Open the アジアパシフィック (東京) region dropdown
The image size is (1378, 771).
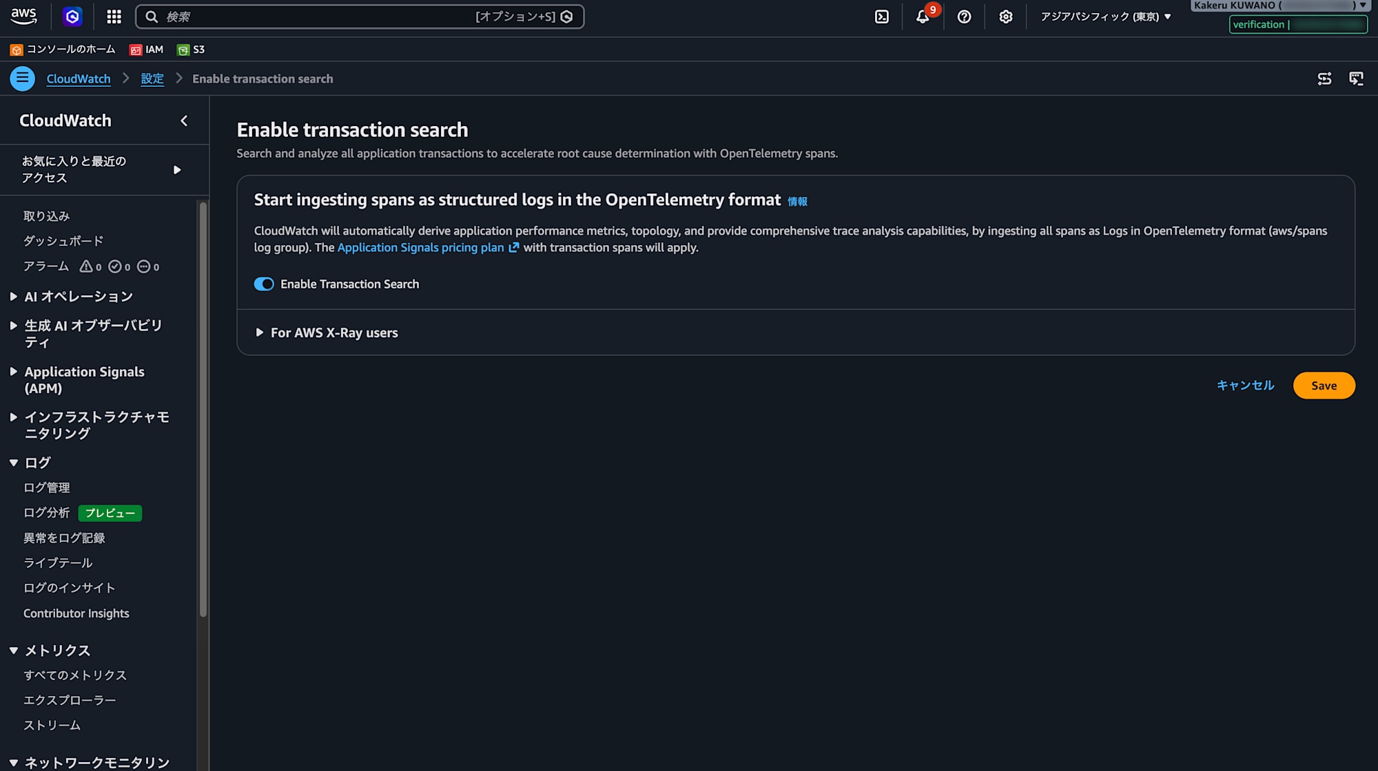[1105, 17]
